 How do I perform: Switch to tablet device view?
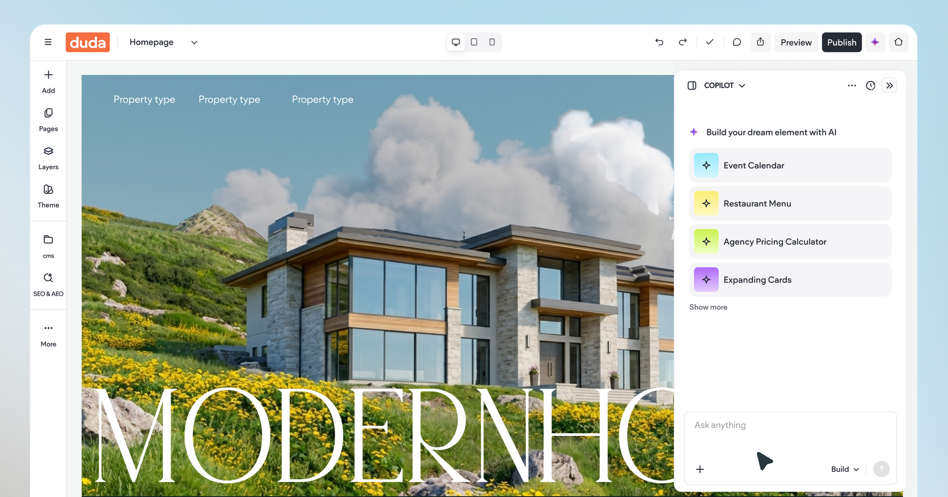pyautogui.click(x=474, y=42)
